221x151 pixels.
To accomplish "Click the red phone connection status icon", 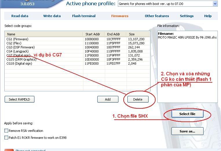I will pos(9,150).
